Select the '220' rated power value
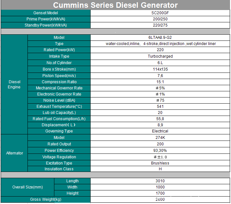Viewport: 231px width, 204px height. (160, 50)
